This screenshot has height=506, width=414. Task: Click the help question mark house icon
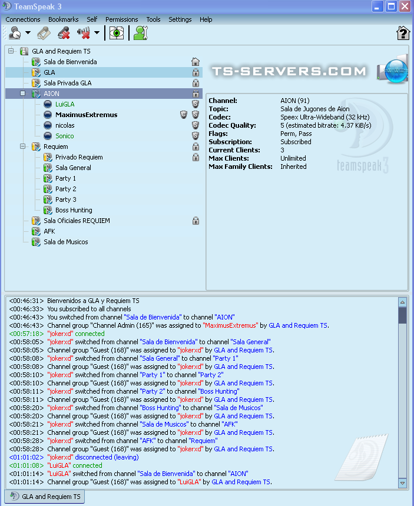point(403,33)
